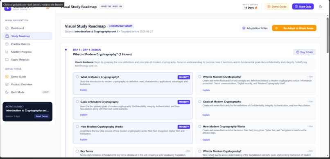
Task: Click PRIORITY badge on How Modern Cryptography Works
Action: [184, 127]
